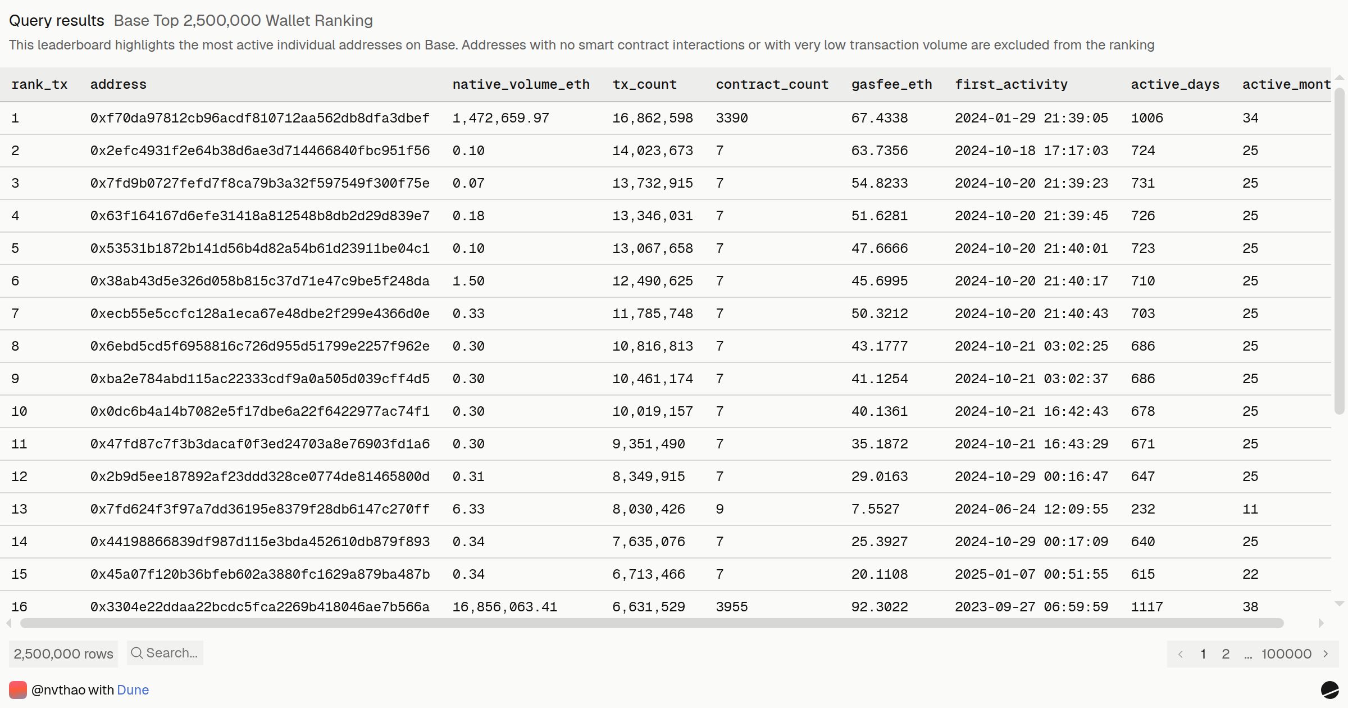1348x708 pixels.
Task: Click the nvthao avatar icon
Action: coord(18,690)
